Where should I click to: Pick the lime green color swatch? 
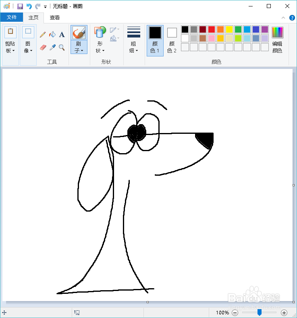click(238, 38)
